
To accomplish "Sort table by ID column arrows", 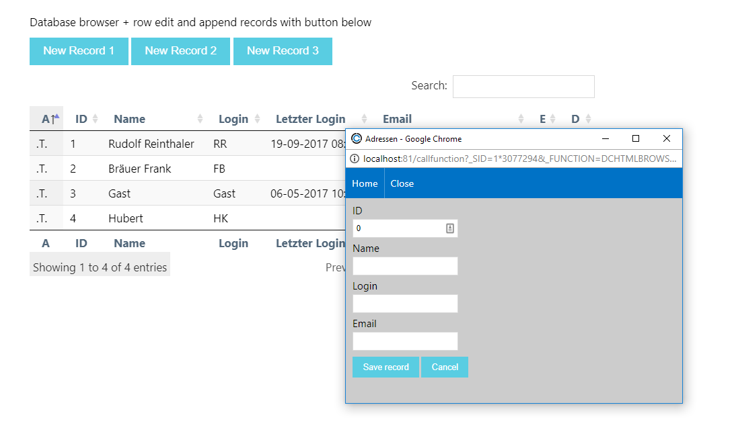I will pyautogui.click(x=95, y=119).
